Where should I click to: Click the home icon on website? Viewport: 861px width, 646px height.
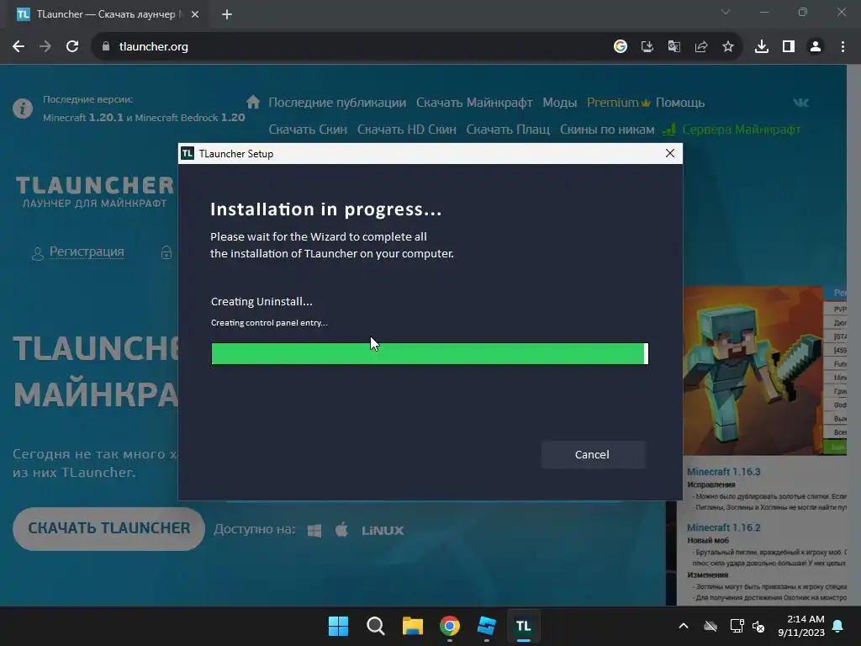click(253, 102)
